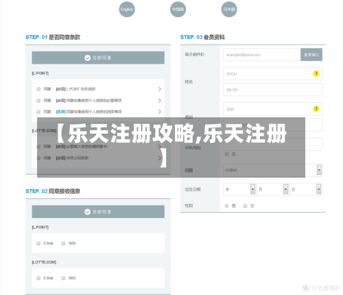
Task: Click the ZHOU surname input field
Action: pyautogui.click(x=272, y=73)
